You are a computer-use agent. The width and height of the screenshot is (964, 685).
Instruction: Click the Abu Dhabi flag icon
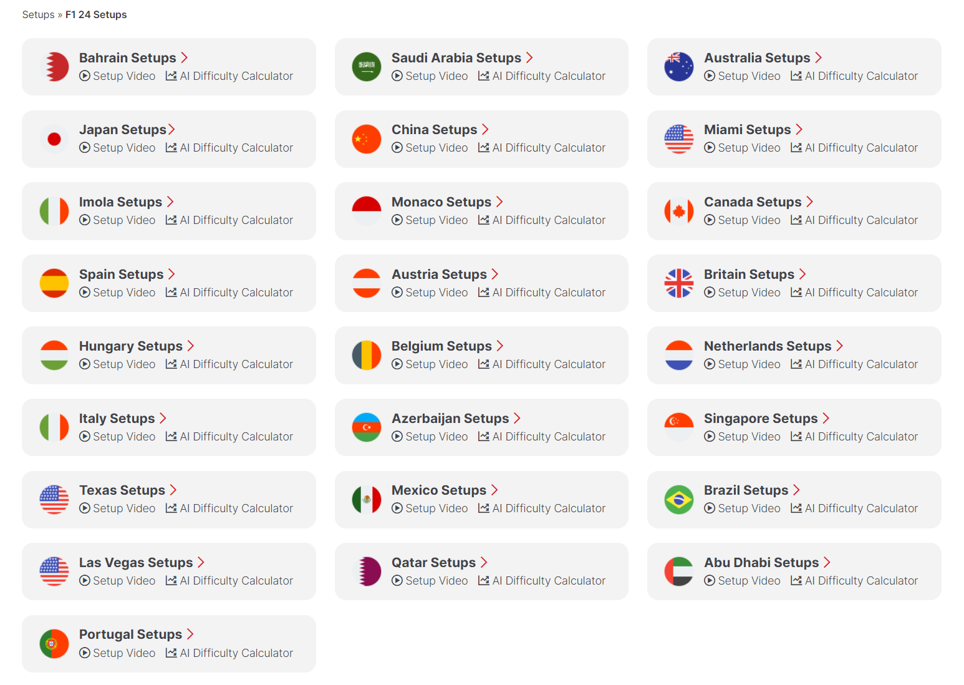coord(679,571)
